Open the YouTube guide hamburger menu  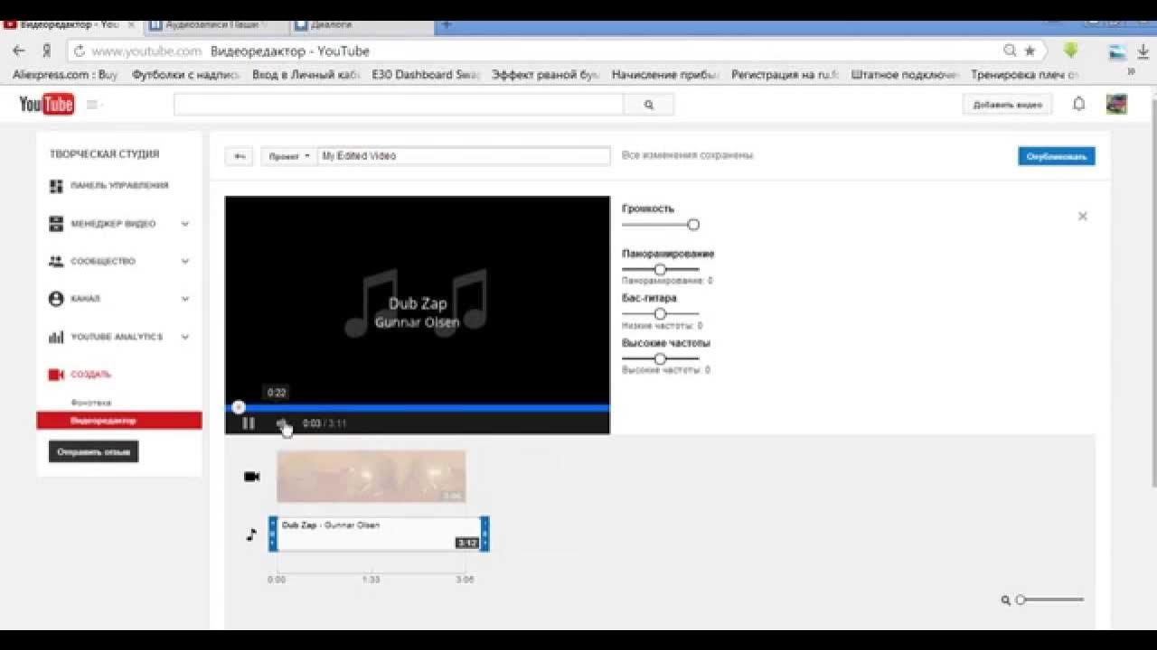(92, 105)
